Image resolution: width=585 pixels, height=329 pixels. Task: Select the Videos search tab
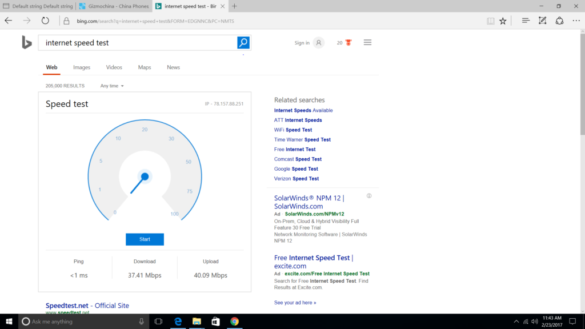114,67
